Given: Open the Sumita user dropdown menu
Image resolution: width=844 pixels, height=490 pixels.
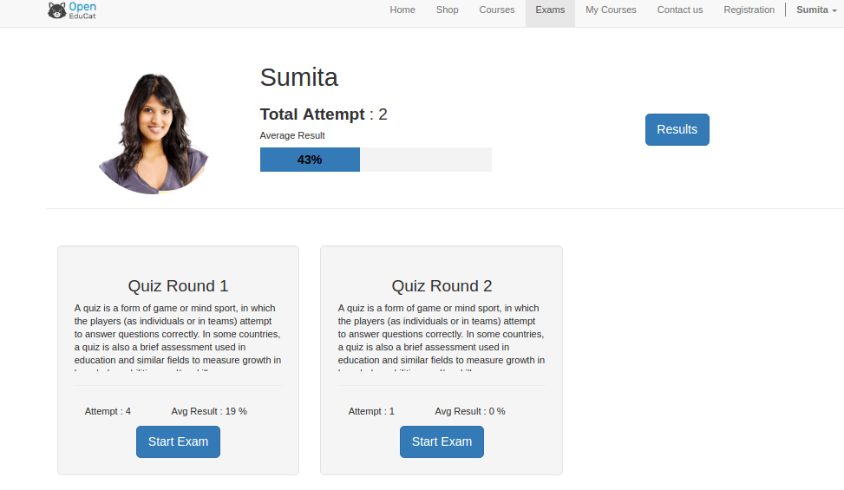Looking at the screenshot, I should click(x=816, y=10).
